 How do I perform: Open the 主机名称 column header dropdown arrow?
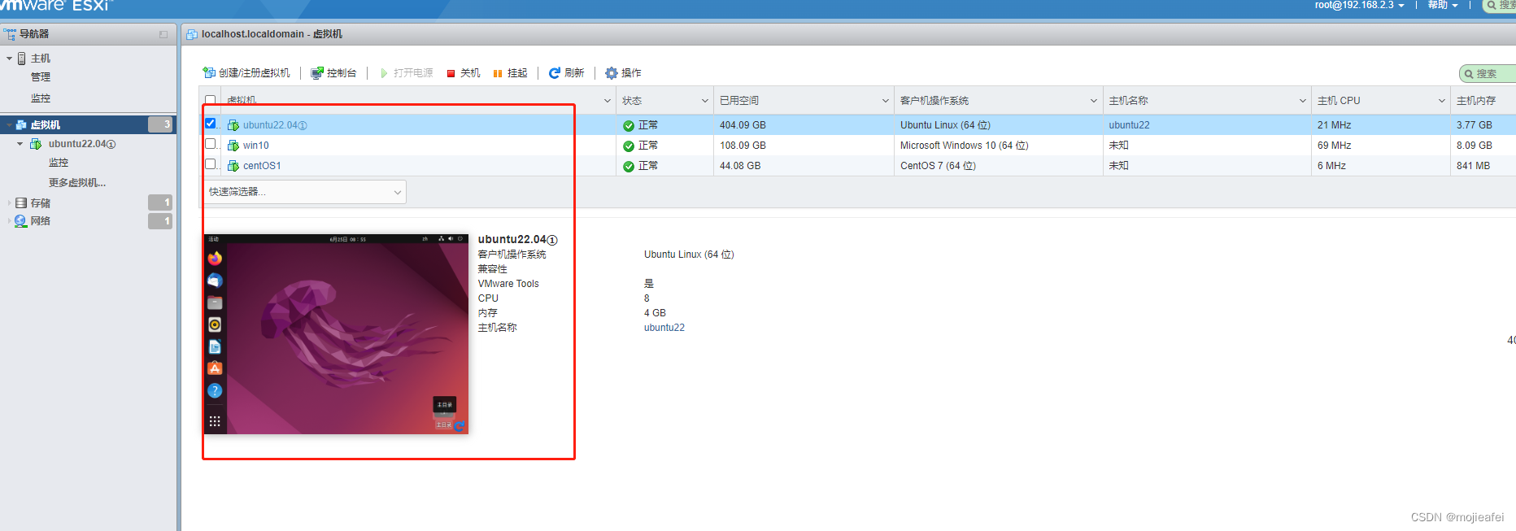coord(1303,101)
